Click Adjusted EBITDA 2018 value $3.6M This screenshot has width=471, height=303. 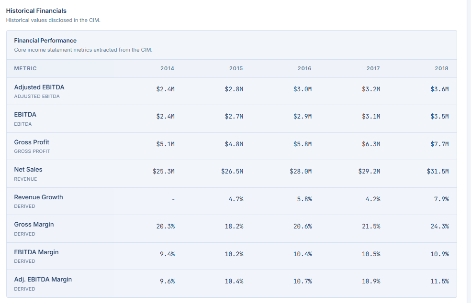click(439, 89)
